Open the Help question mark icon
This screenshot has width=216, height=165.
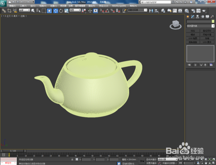click(x=191, y=2)
